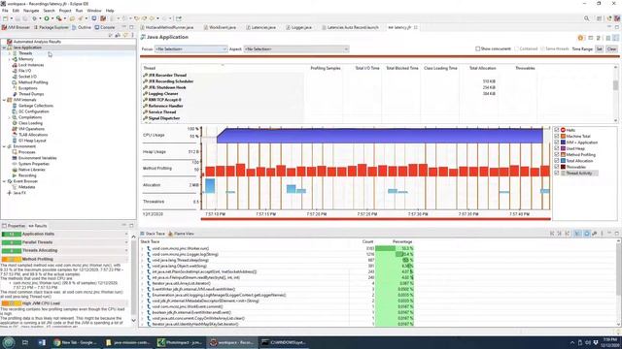Open the VM Operations page icon

(15, 129)
